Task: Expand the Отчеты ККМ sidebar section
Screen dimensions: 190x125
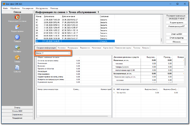Action: 17,111
